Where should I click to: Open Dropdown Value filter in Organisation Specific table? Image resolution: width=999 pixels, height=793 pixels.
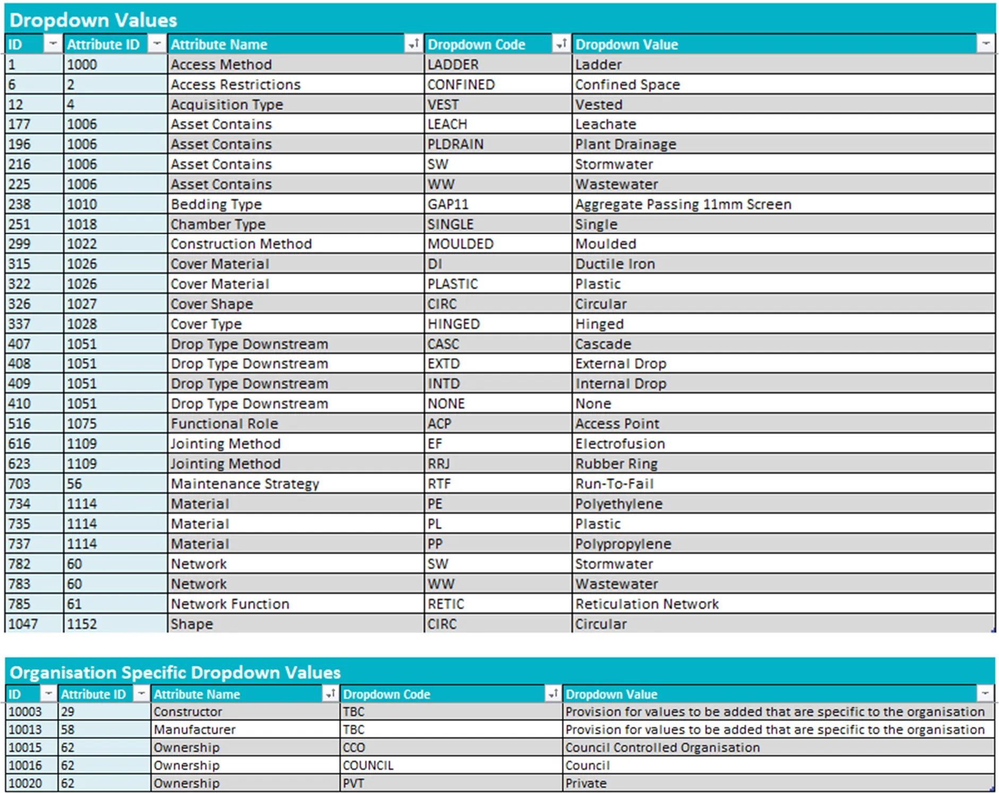(985, 694)
